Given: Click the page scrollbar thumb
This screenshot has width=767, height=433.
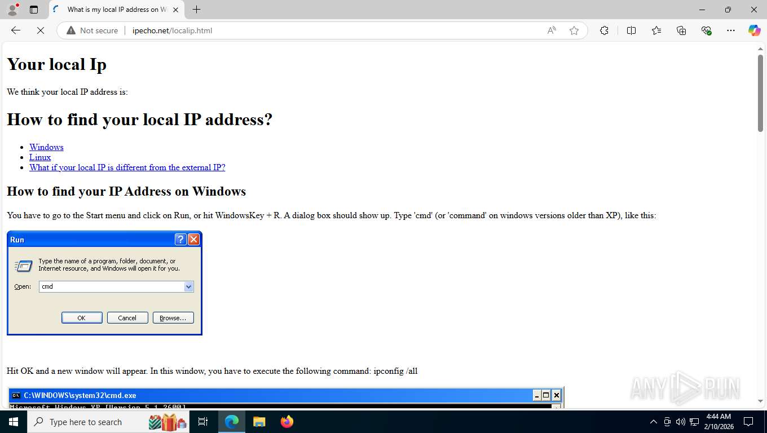Looking at the screenshot, I should [760, 94].
